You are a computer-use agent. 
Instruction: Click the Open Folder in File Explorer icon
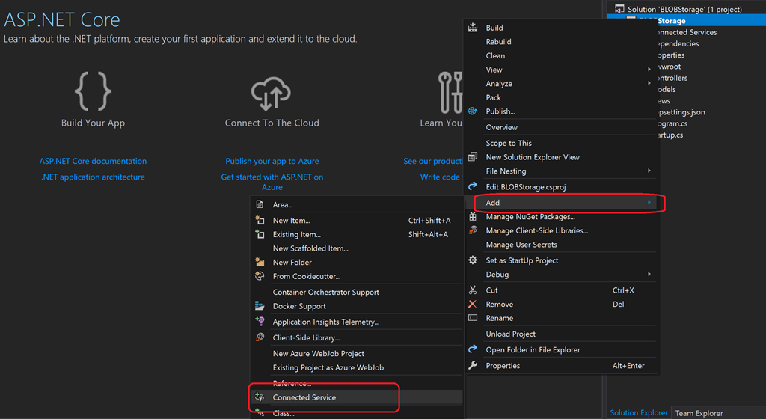473,349
